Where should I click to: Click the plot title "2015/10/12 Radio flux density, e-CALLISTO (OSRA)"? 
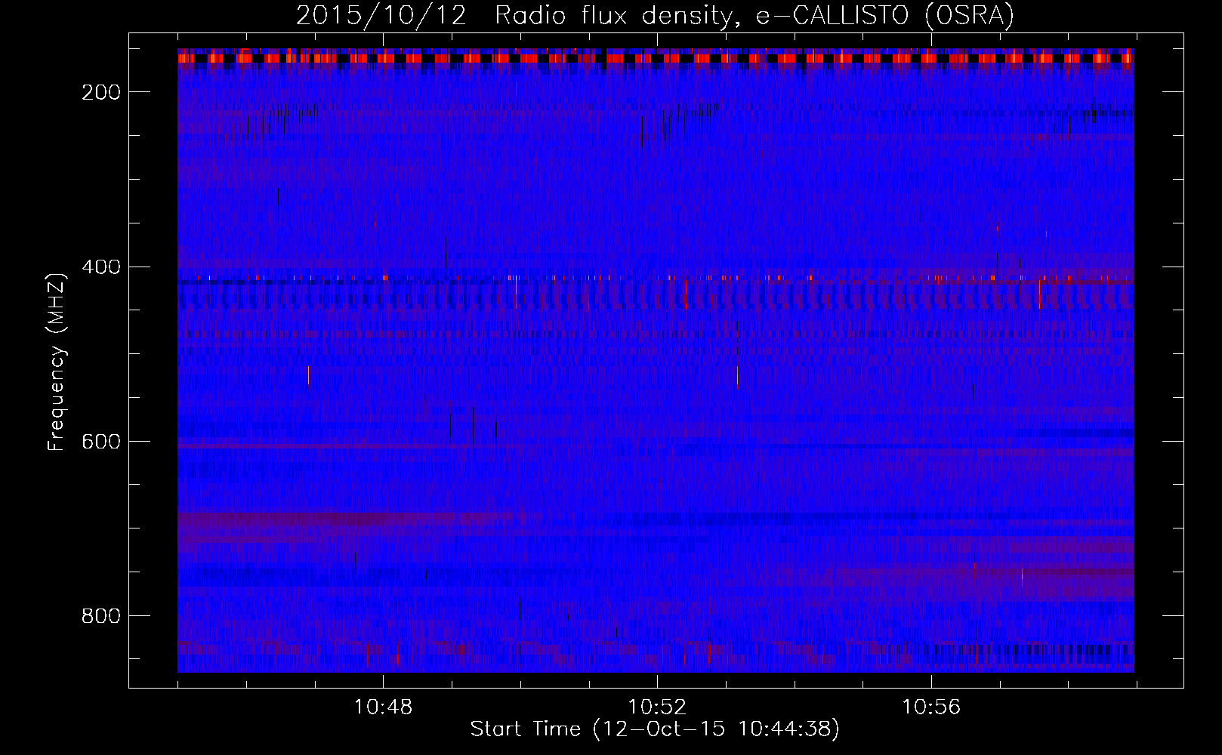655,16
